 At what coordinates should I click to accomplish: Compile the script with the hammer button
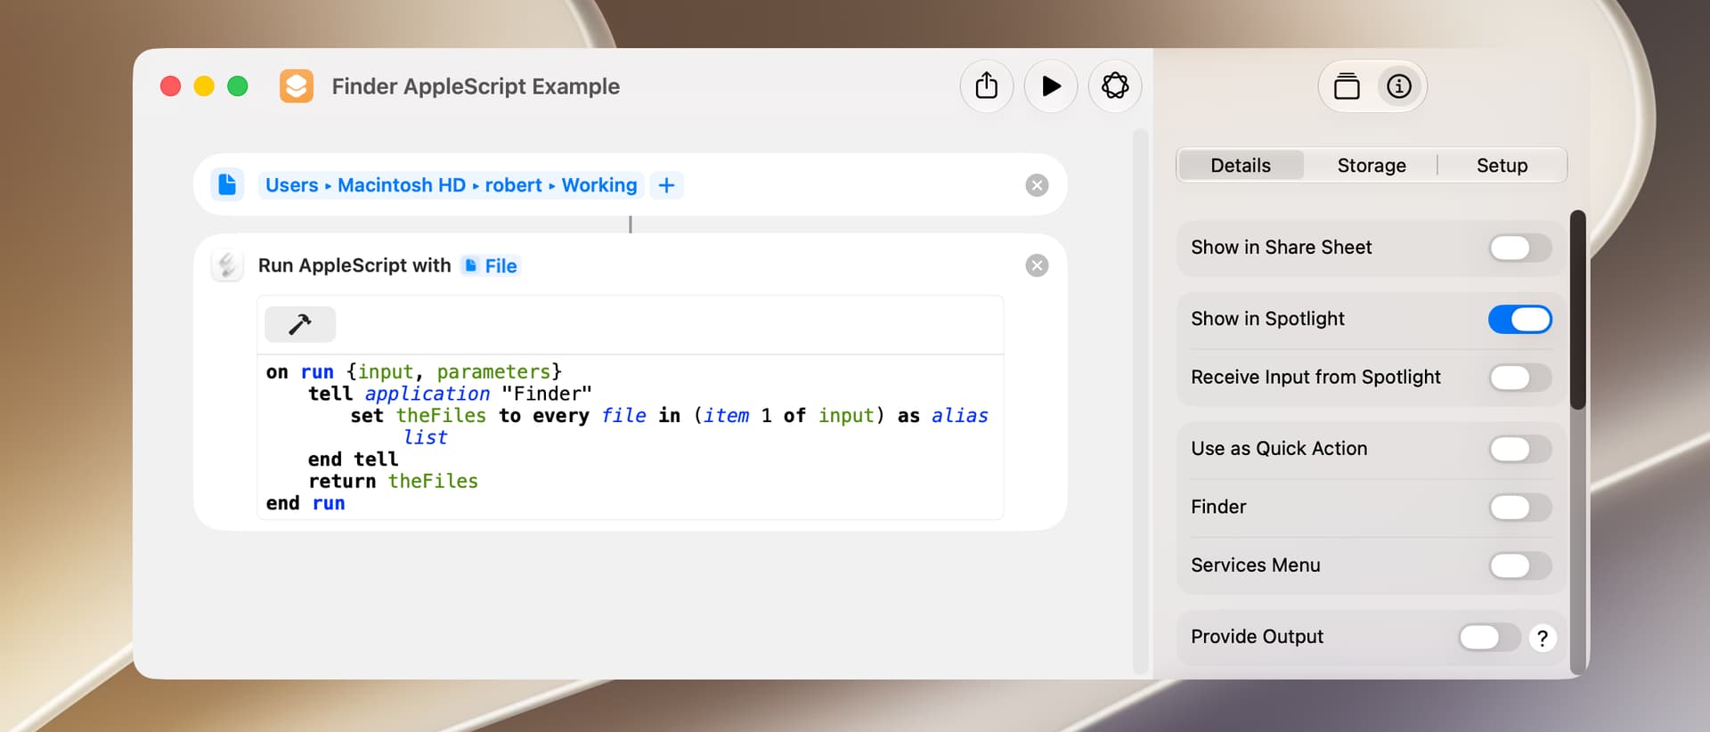[300, 324]
